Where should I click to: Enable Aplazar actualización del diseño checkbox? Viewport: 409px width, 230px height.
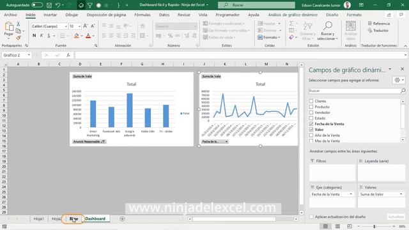click(x=311, y=217)
